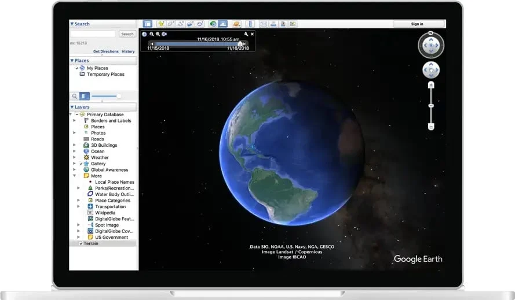
Task: Click the time slider zoom in magnifier
Action: click(158, 34)
